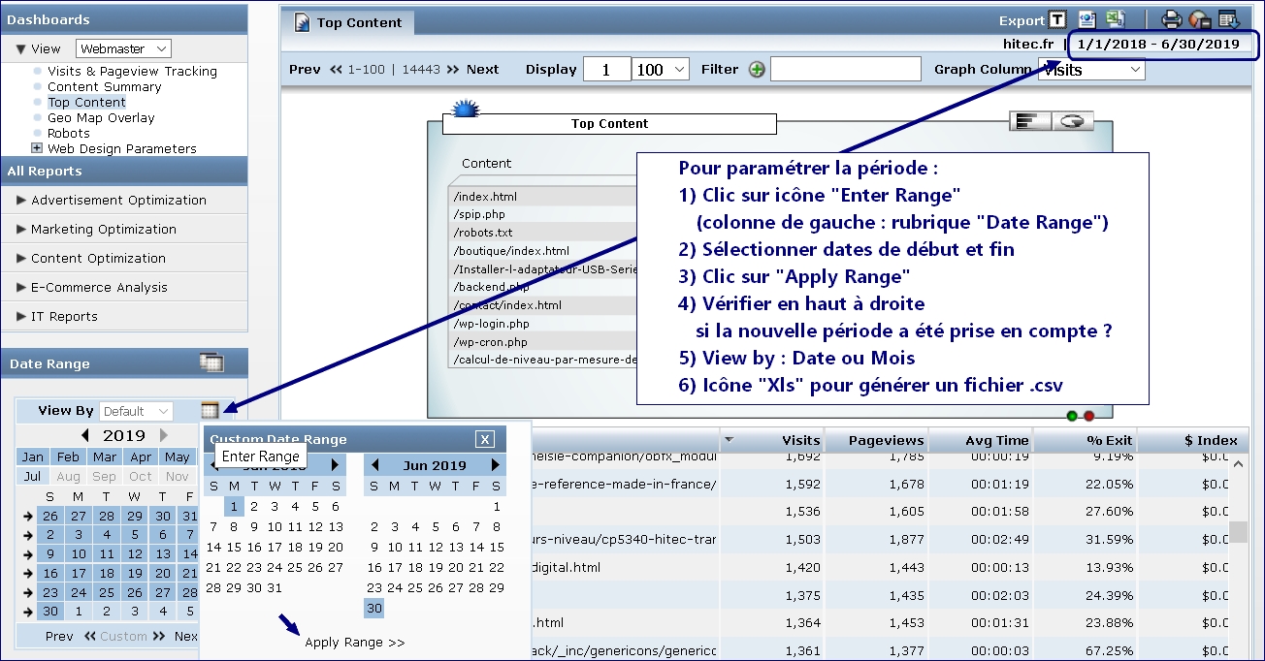Open the Display count 100 dropdown
The height and width of the screenshot is (661, 1265).
(x=658, y=69)
